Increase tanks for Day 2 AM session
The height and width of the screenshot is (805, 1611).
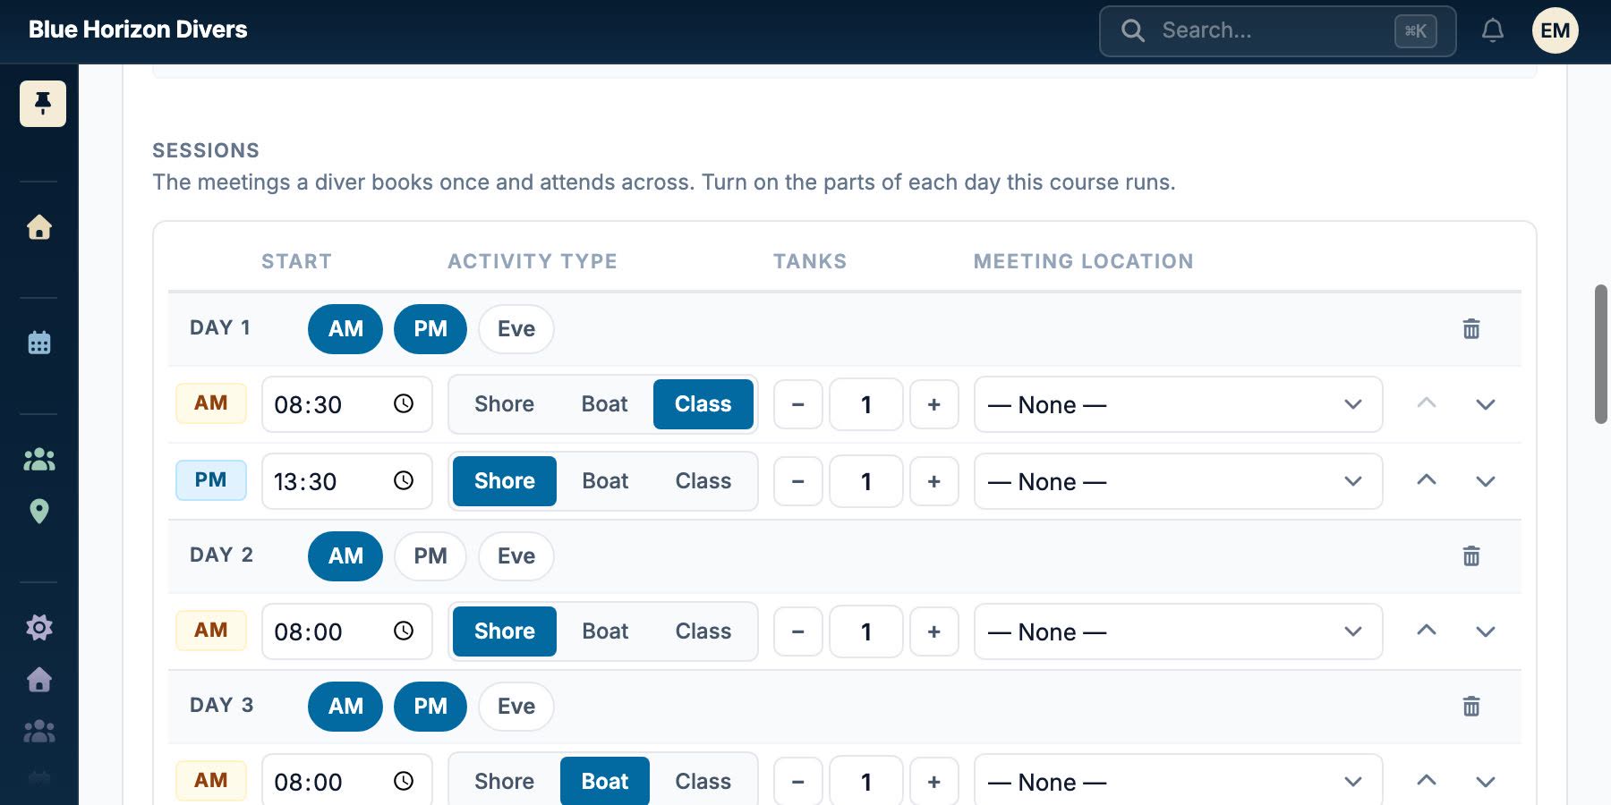point(934,631)
